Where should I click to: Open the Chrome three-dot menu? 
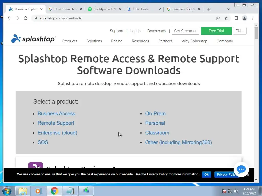[253, 18]
